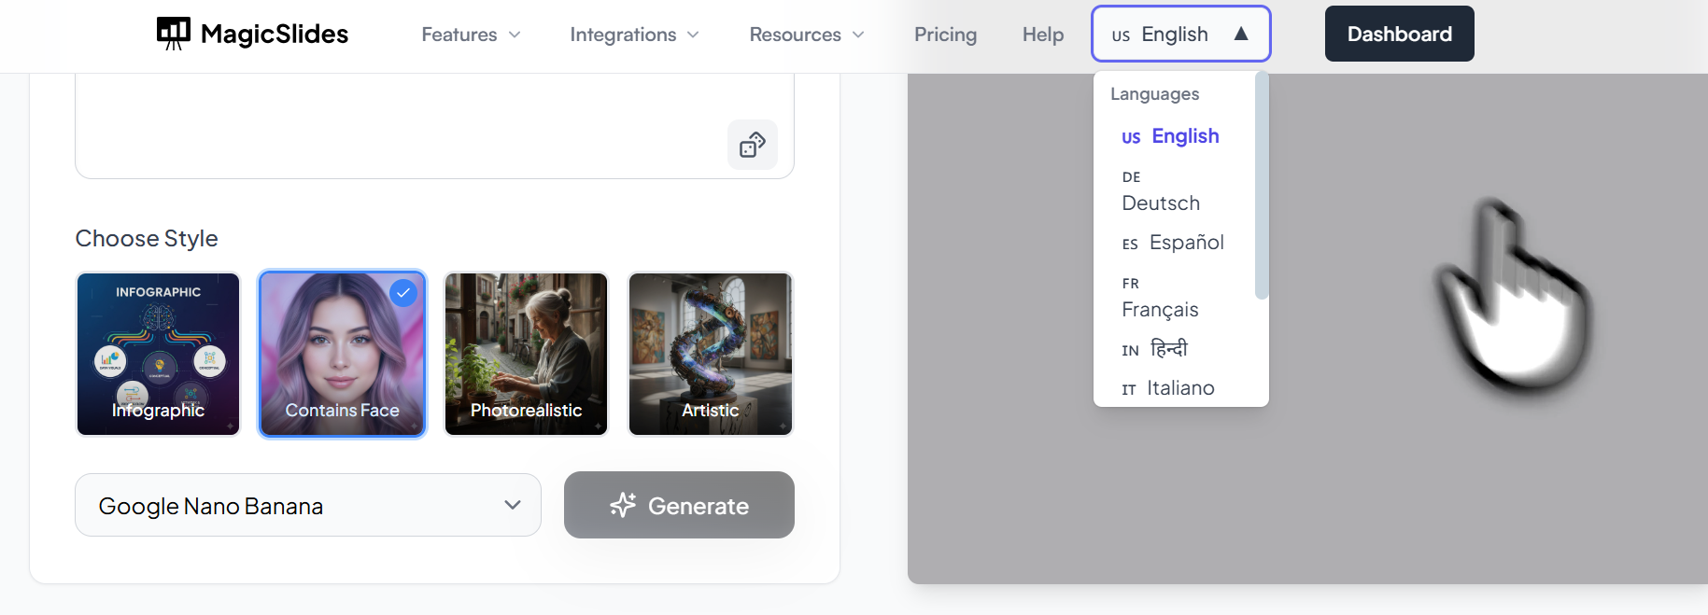Viewport: 1708px width, 615px height.
Task: Click the blue checkmark on Contains Face
Action: pyautogui.click(x=403, y=293)
